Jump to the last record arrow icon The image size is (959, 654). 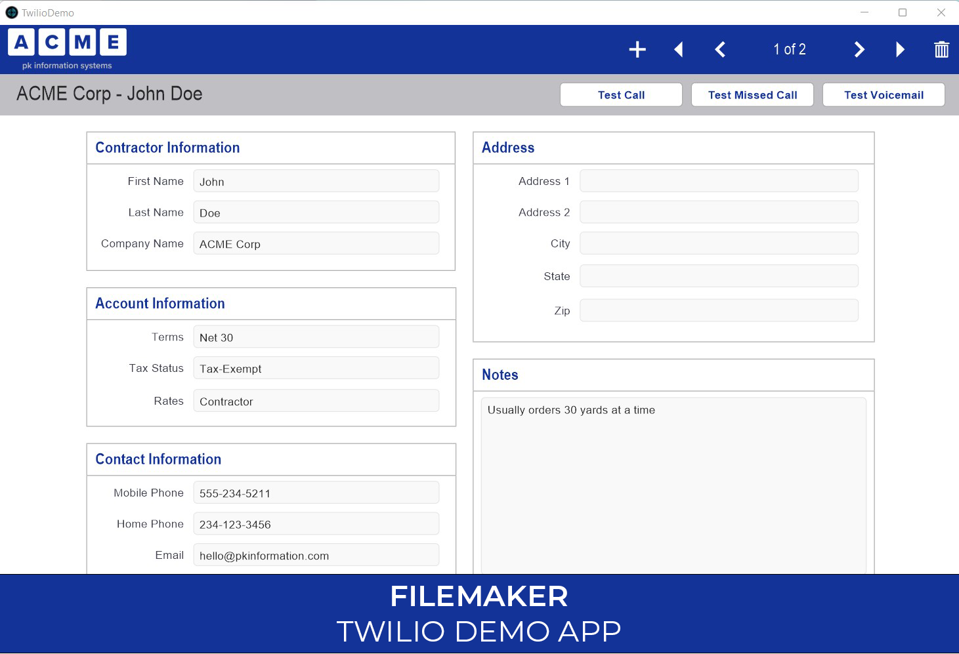tap(900, 49)
